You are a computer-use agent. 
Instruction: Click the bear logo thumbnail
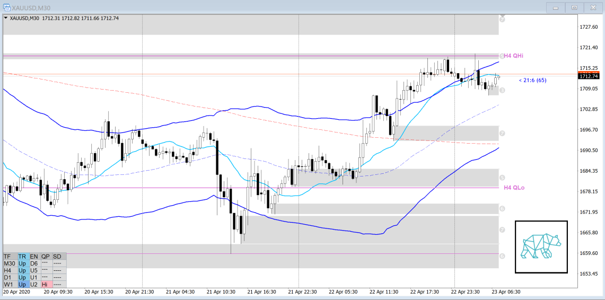click(x=541, y=247)
